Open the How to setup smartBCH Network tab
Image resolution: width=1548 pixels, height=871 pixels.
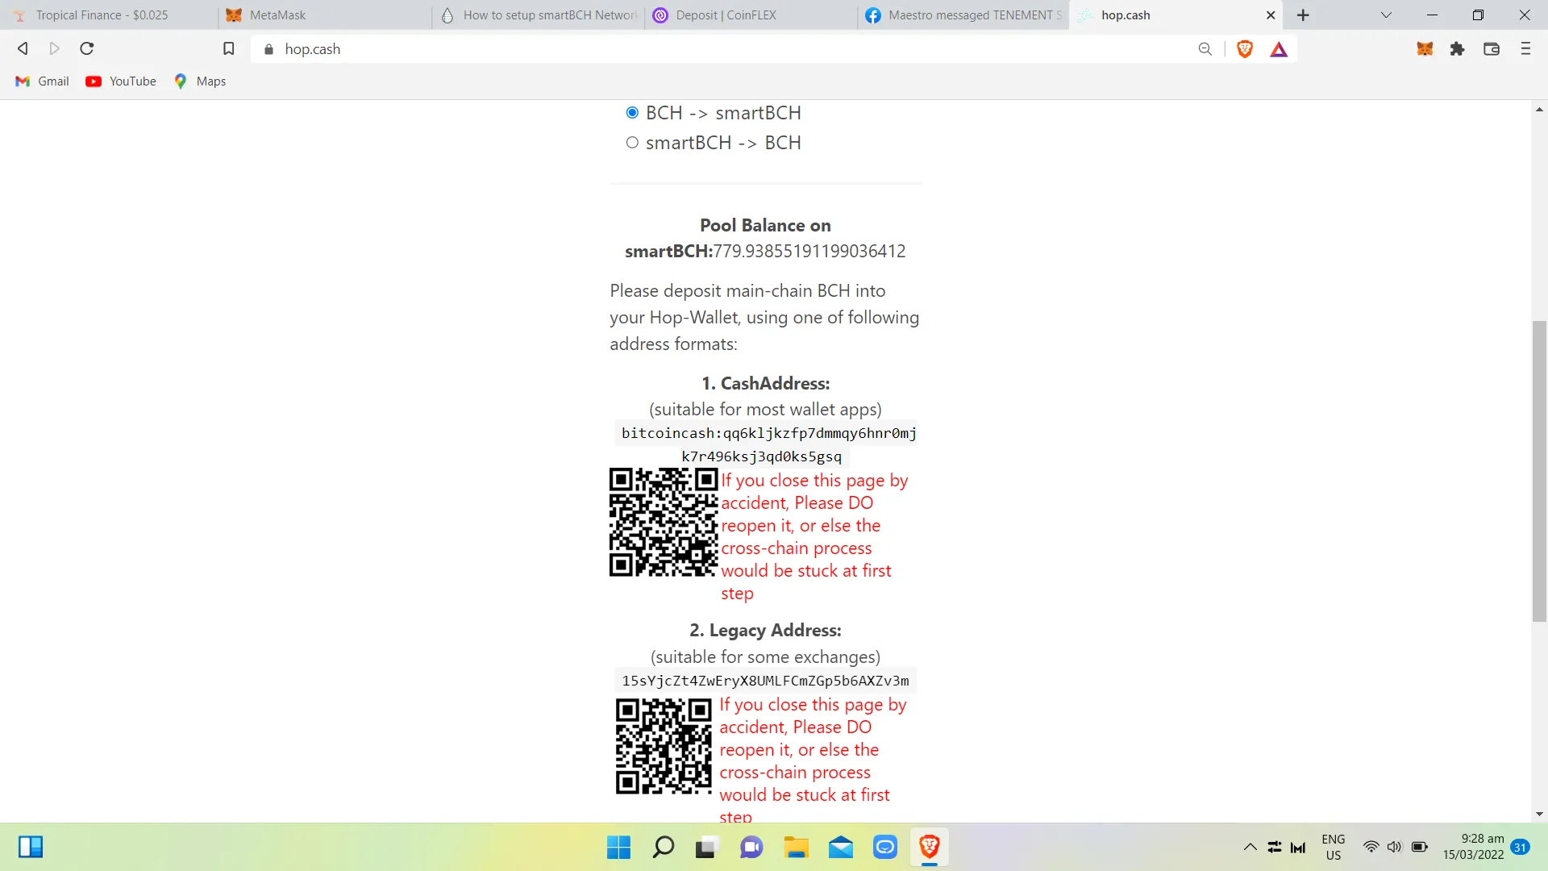click(x=538, y=15)
